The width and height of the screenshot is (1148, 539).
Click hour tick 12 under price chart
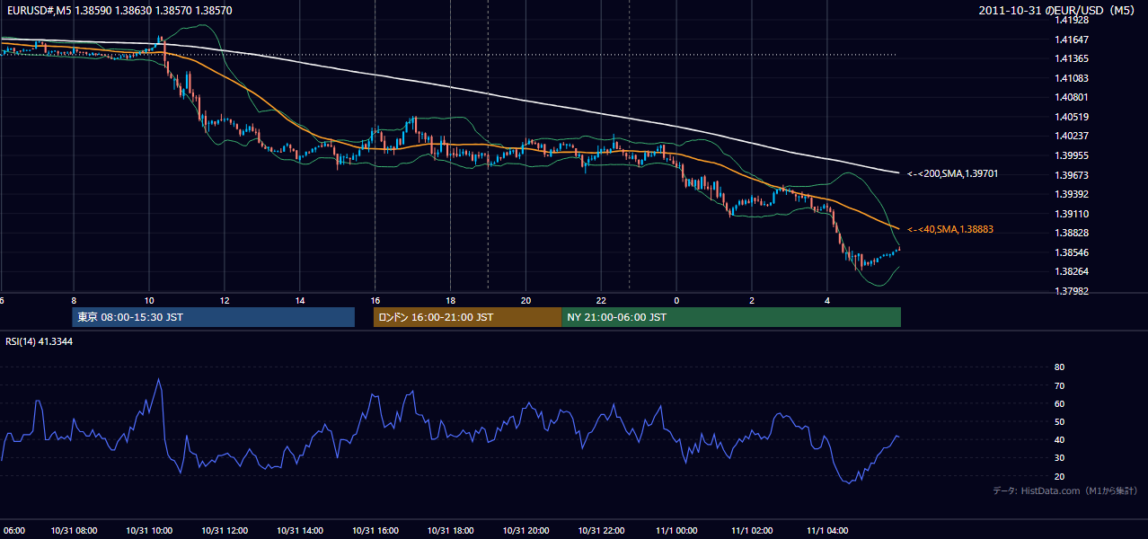coord(225,300)
